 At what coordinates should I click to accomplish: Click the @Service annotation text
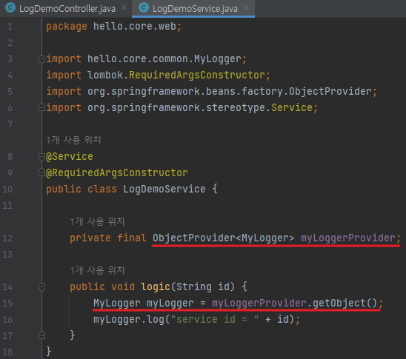70,156
